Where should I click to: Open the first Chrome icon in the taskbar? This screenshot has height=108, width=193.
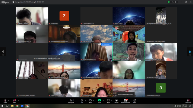17,106
